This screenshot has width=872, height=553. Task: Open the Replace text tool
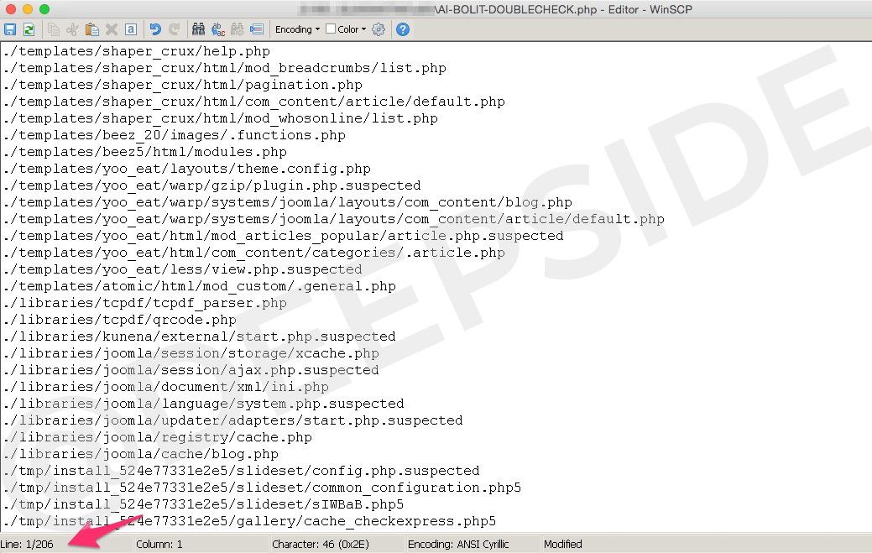pyautogui.click(x=219, y=29)
